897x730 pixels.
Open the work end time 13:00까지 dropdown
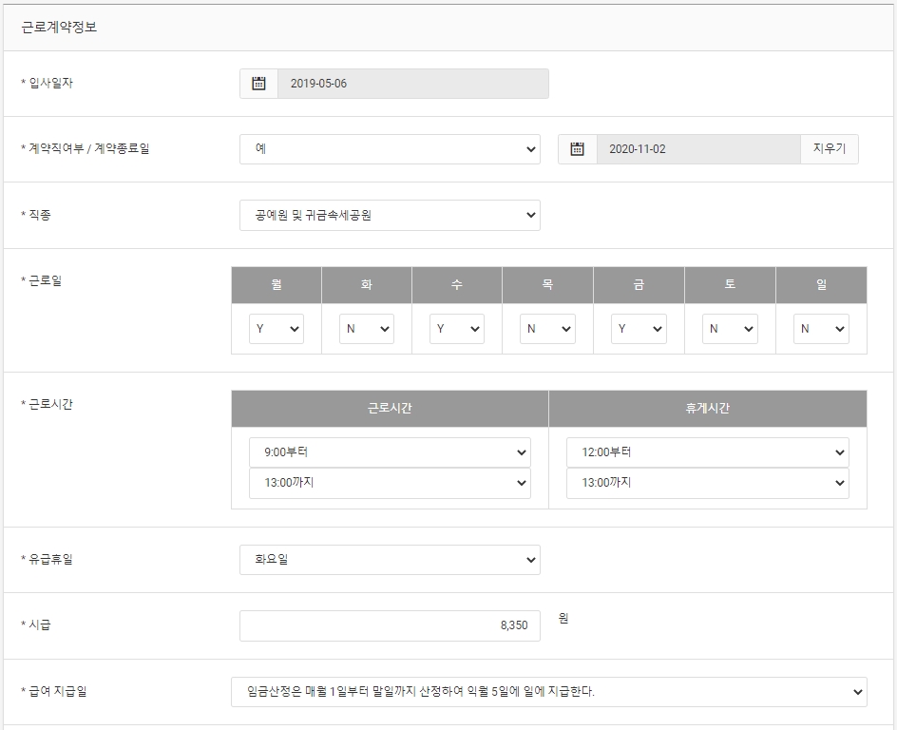point(390,484)
